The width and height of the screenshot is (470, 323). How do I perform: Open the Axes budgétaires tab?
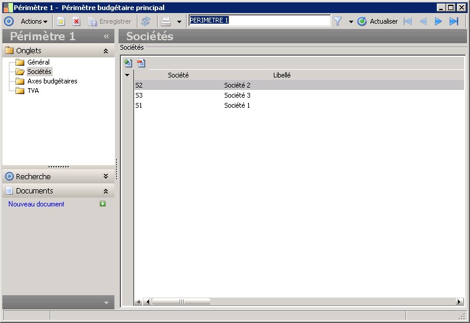(53, 81)
